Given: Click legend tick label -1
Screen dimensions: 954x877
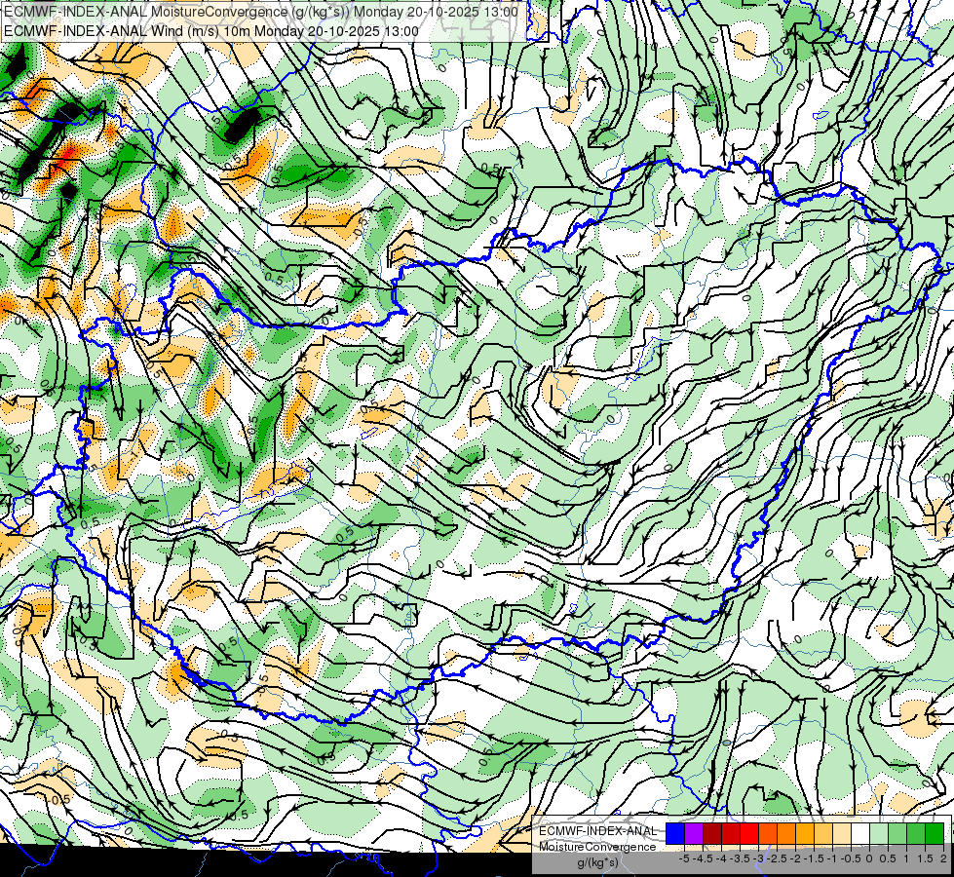Looking at the screenshot, I should pos(832,858).
